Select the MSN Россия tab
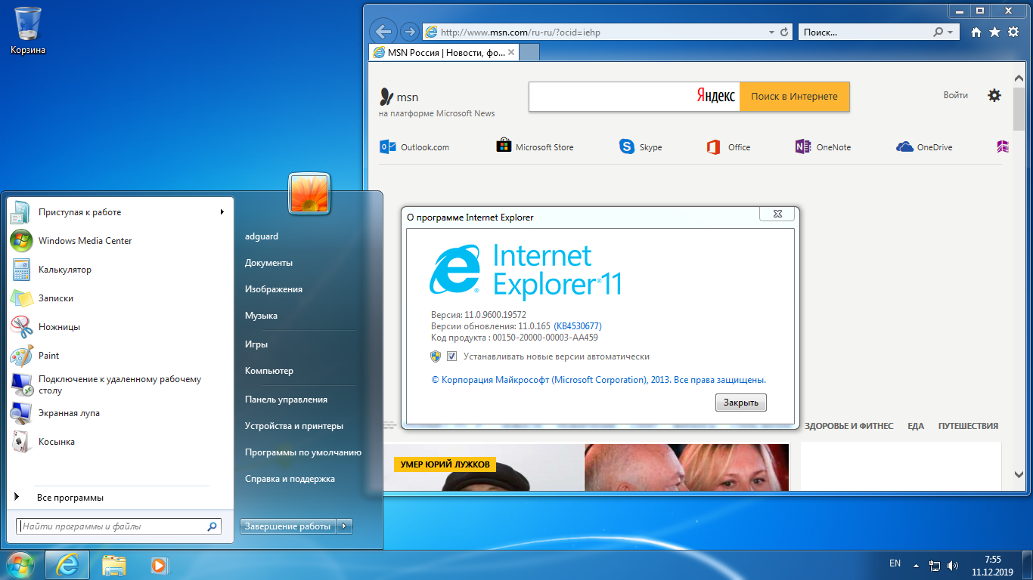This screenshot has height=580, width=1033. coord(444,53)
